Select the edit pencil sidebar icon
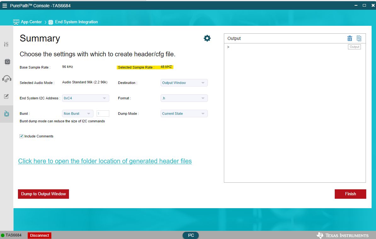Viewport: 376px width, 239px height. pyautogui.click(x=6, y=96)
